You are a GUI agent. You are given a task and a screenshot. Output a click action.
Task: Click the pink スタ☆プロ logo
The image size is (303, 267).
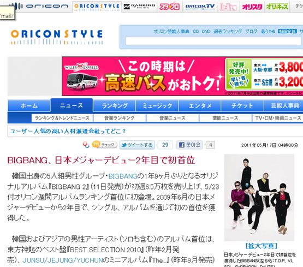pos(169,7)
